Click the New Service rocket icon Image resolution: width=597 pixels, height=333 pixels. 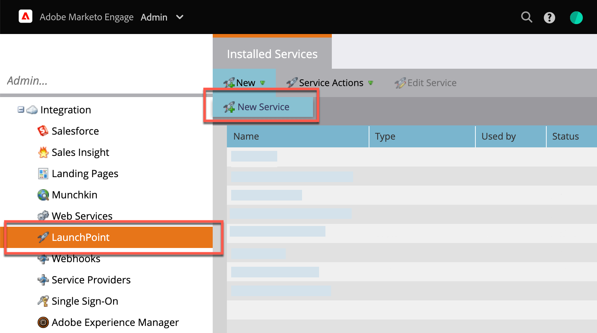click(229, 107)
